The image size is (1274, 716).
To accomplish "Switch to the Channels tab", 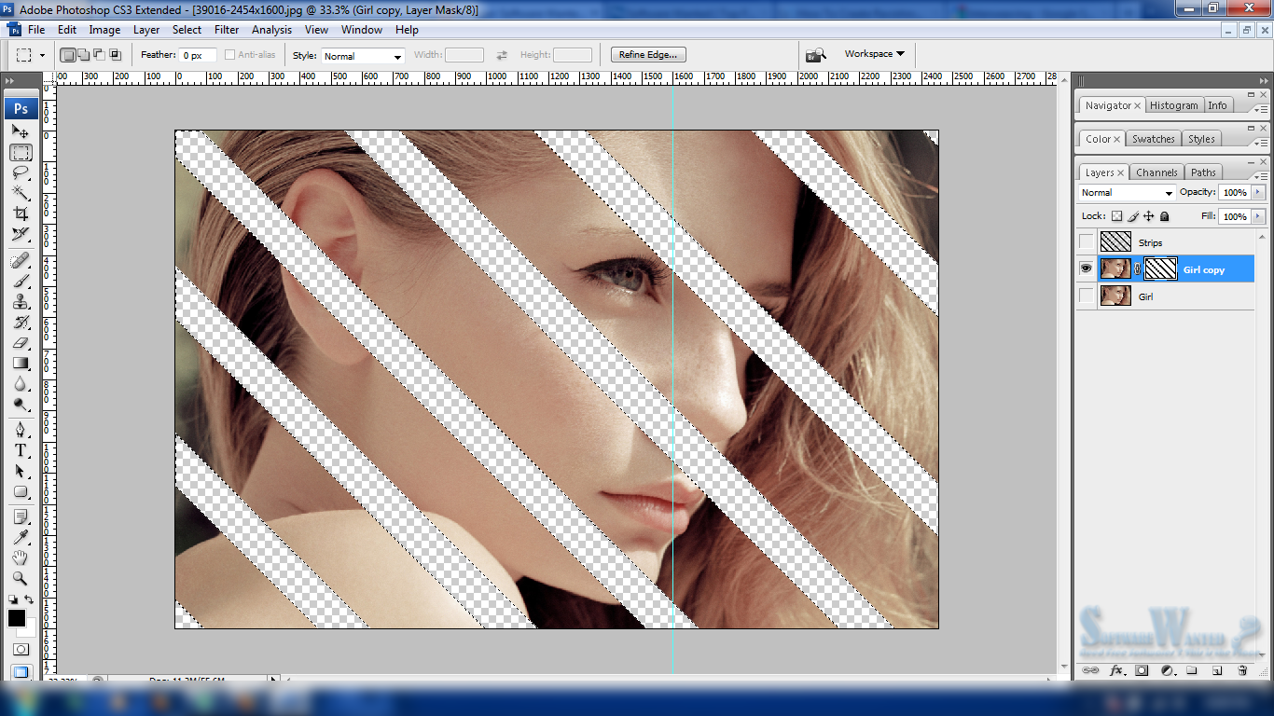I will pyautogui.click(x=1156, y=172).
